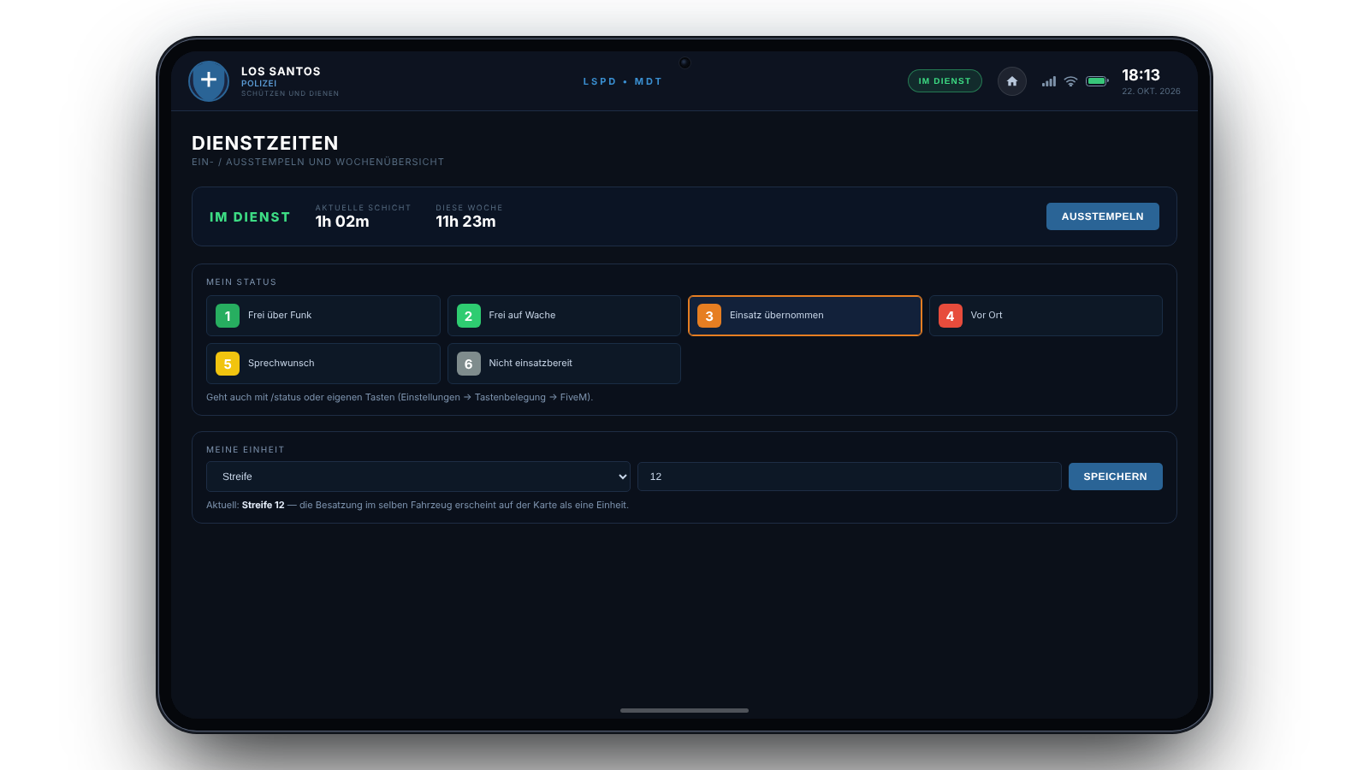Switch status to Vor Ort
Image resolution: width=1369 pixels, height=770 pixels.
tap(1046, 316)
